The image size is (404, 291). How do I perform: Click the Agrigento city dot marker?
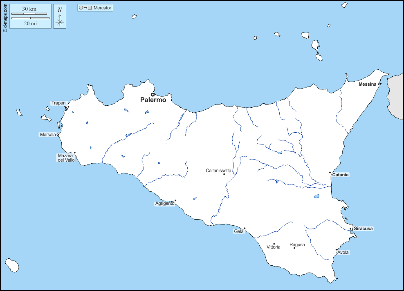[x=175, y=200]
